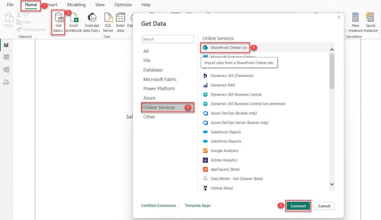Activate Format painter
The image size is (381, 220).
[31, 29]
